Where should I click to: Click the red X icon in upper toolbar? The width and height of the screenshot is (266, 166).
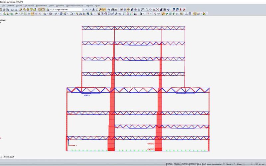[158, 10]
